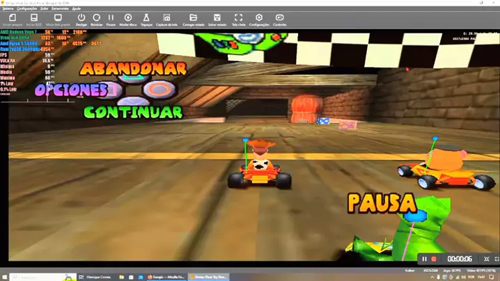Enter fullscreen with Tela cheia icon
This screenshot has height=281, width=500.
[239, 18]
